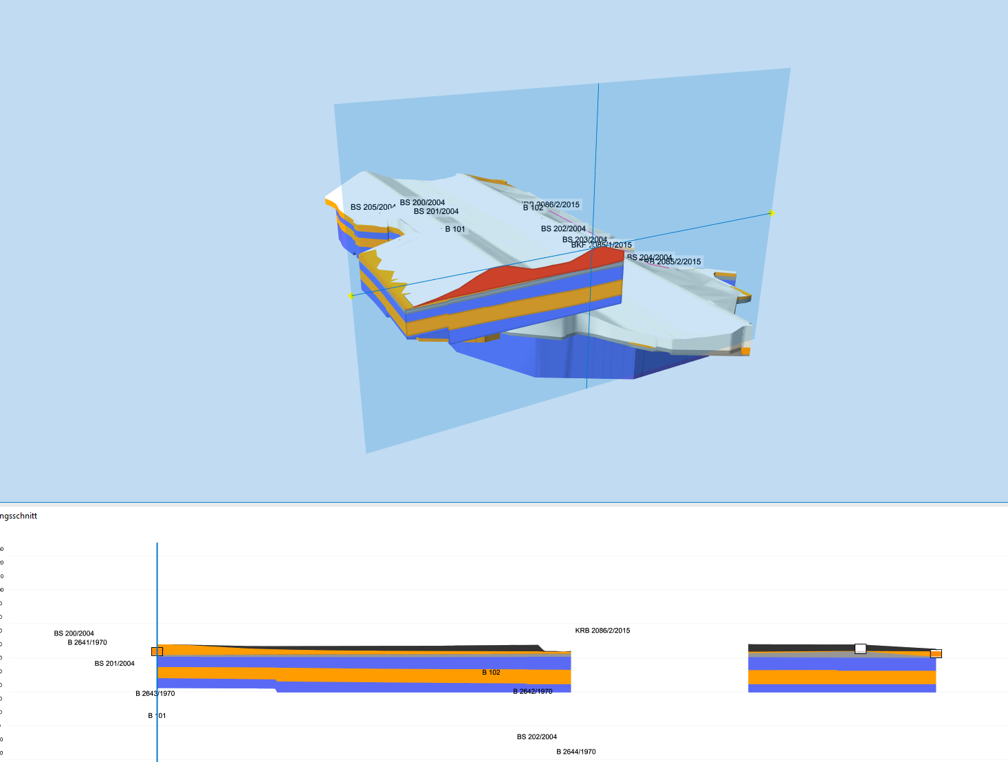This screenshot has height=762, width=1008.
Task: Select the B 2643/1970 label in the profile
Action: tap(155, 693)
